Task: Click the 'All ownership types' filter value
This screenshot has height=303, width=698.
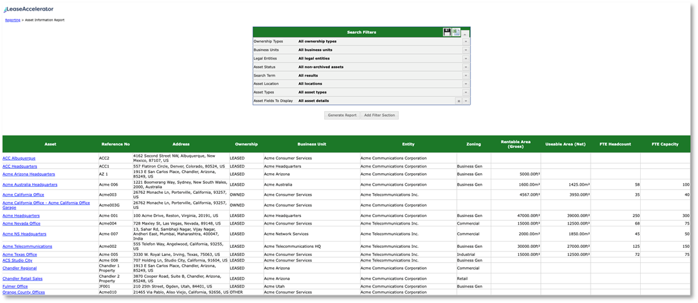Action: (x=317, y=41)
